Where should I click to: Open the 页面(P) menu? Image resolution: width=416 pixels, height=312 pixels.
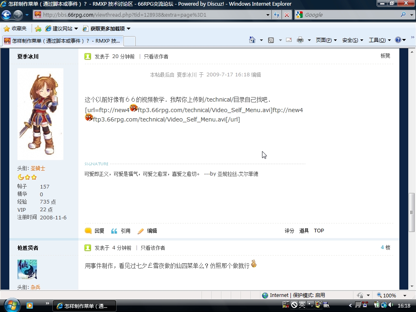(x=326, y=40)
